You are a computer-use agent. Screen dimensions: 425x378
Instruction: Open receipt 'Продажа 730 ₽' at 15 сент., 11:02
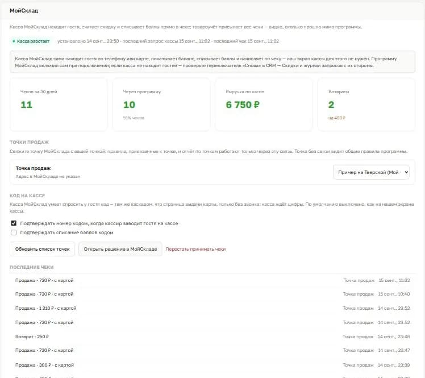tap(213, 280)
